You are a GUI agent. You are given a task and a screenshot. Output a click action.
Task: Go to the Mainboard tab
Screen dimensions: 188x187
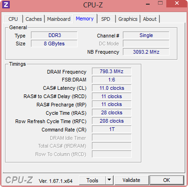(59, 19)
